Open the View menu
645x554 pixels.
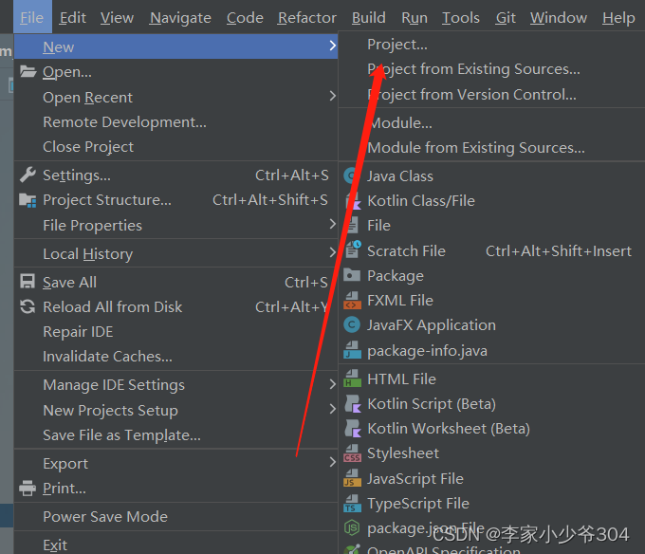pos(118,18)
